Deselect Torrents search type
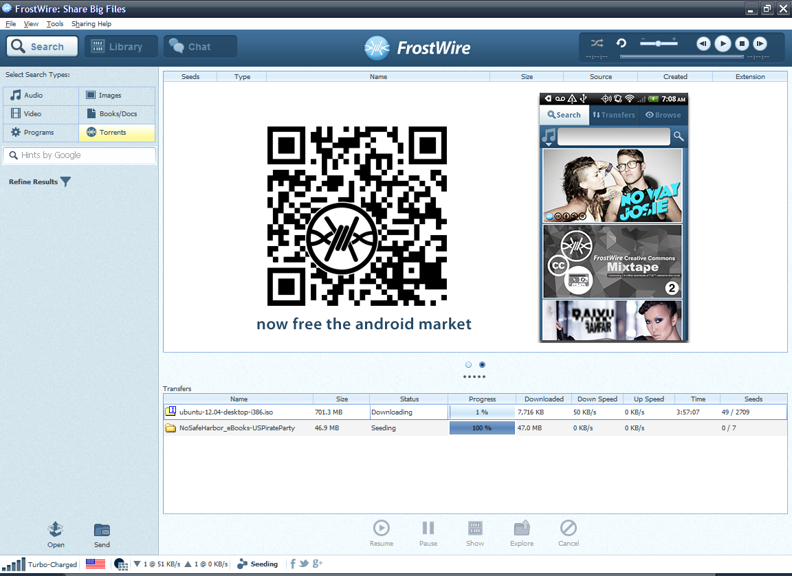 point(117,132)
